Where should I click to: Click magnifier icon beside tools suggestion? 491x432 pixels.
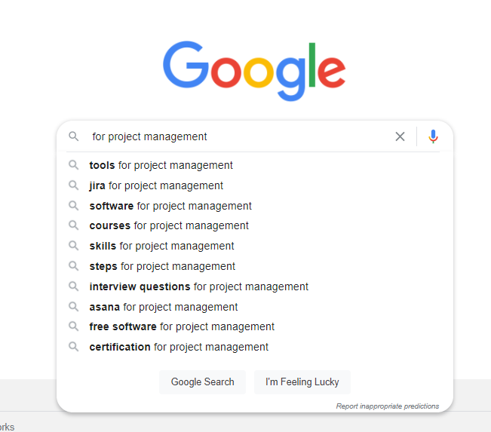pos(74,165)
